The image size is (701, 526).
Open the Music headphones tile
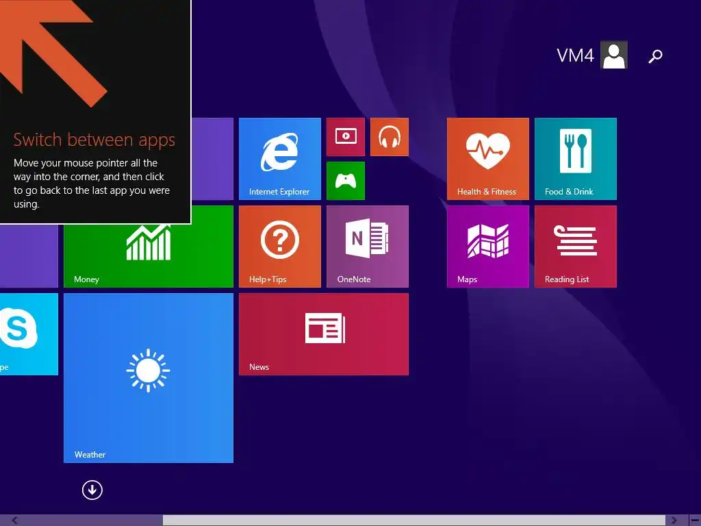[x=390, y=137]
